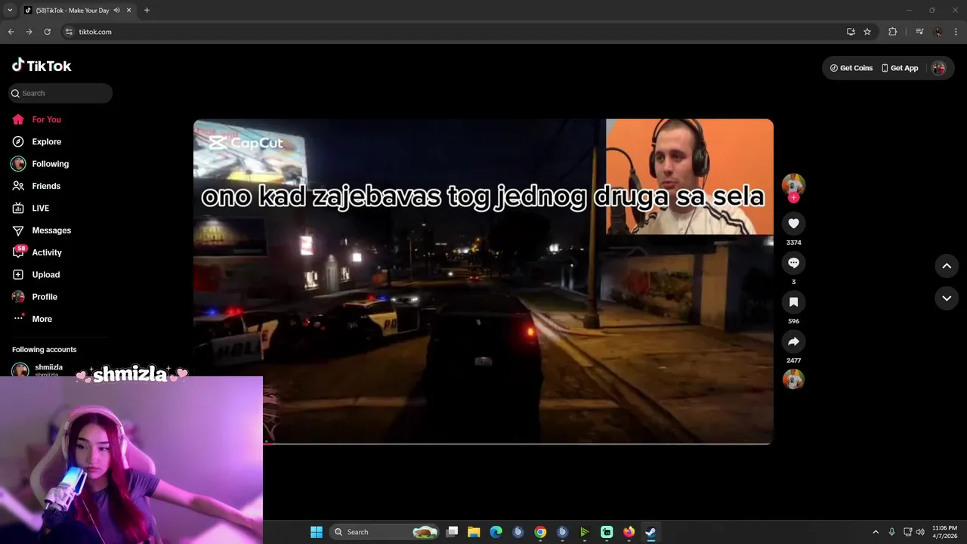Open Firefox from the taskbar

629,532
